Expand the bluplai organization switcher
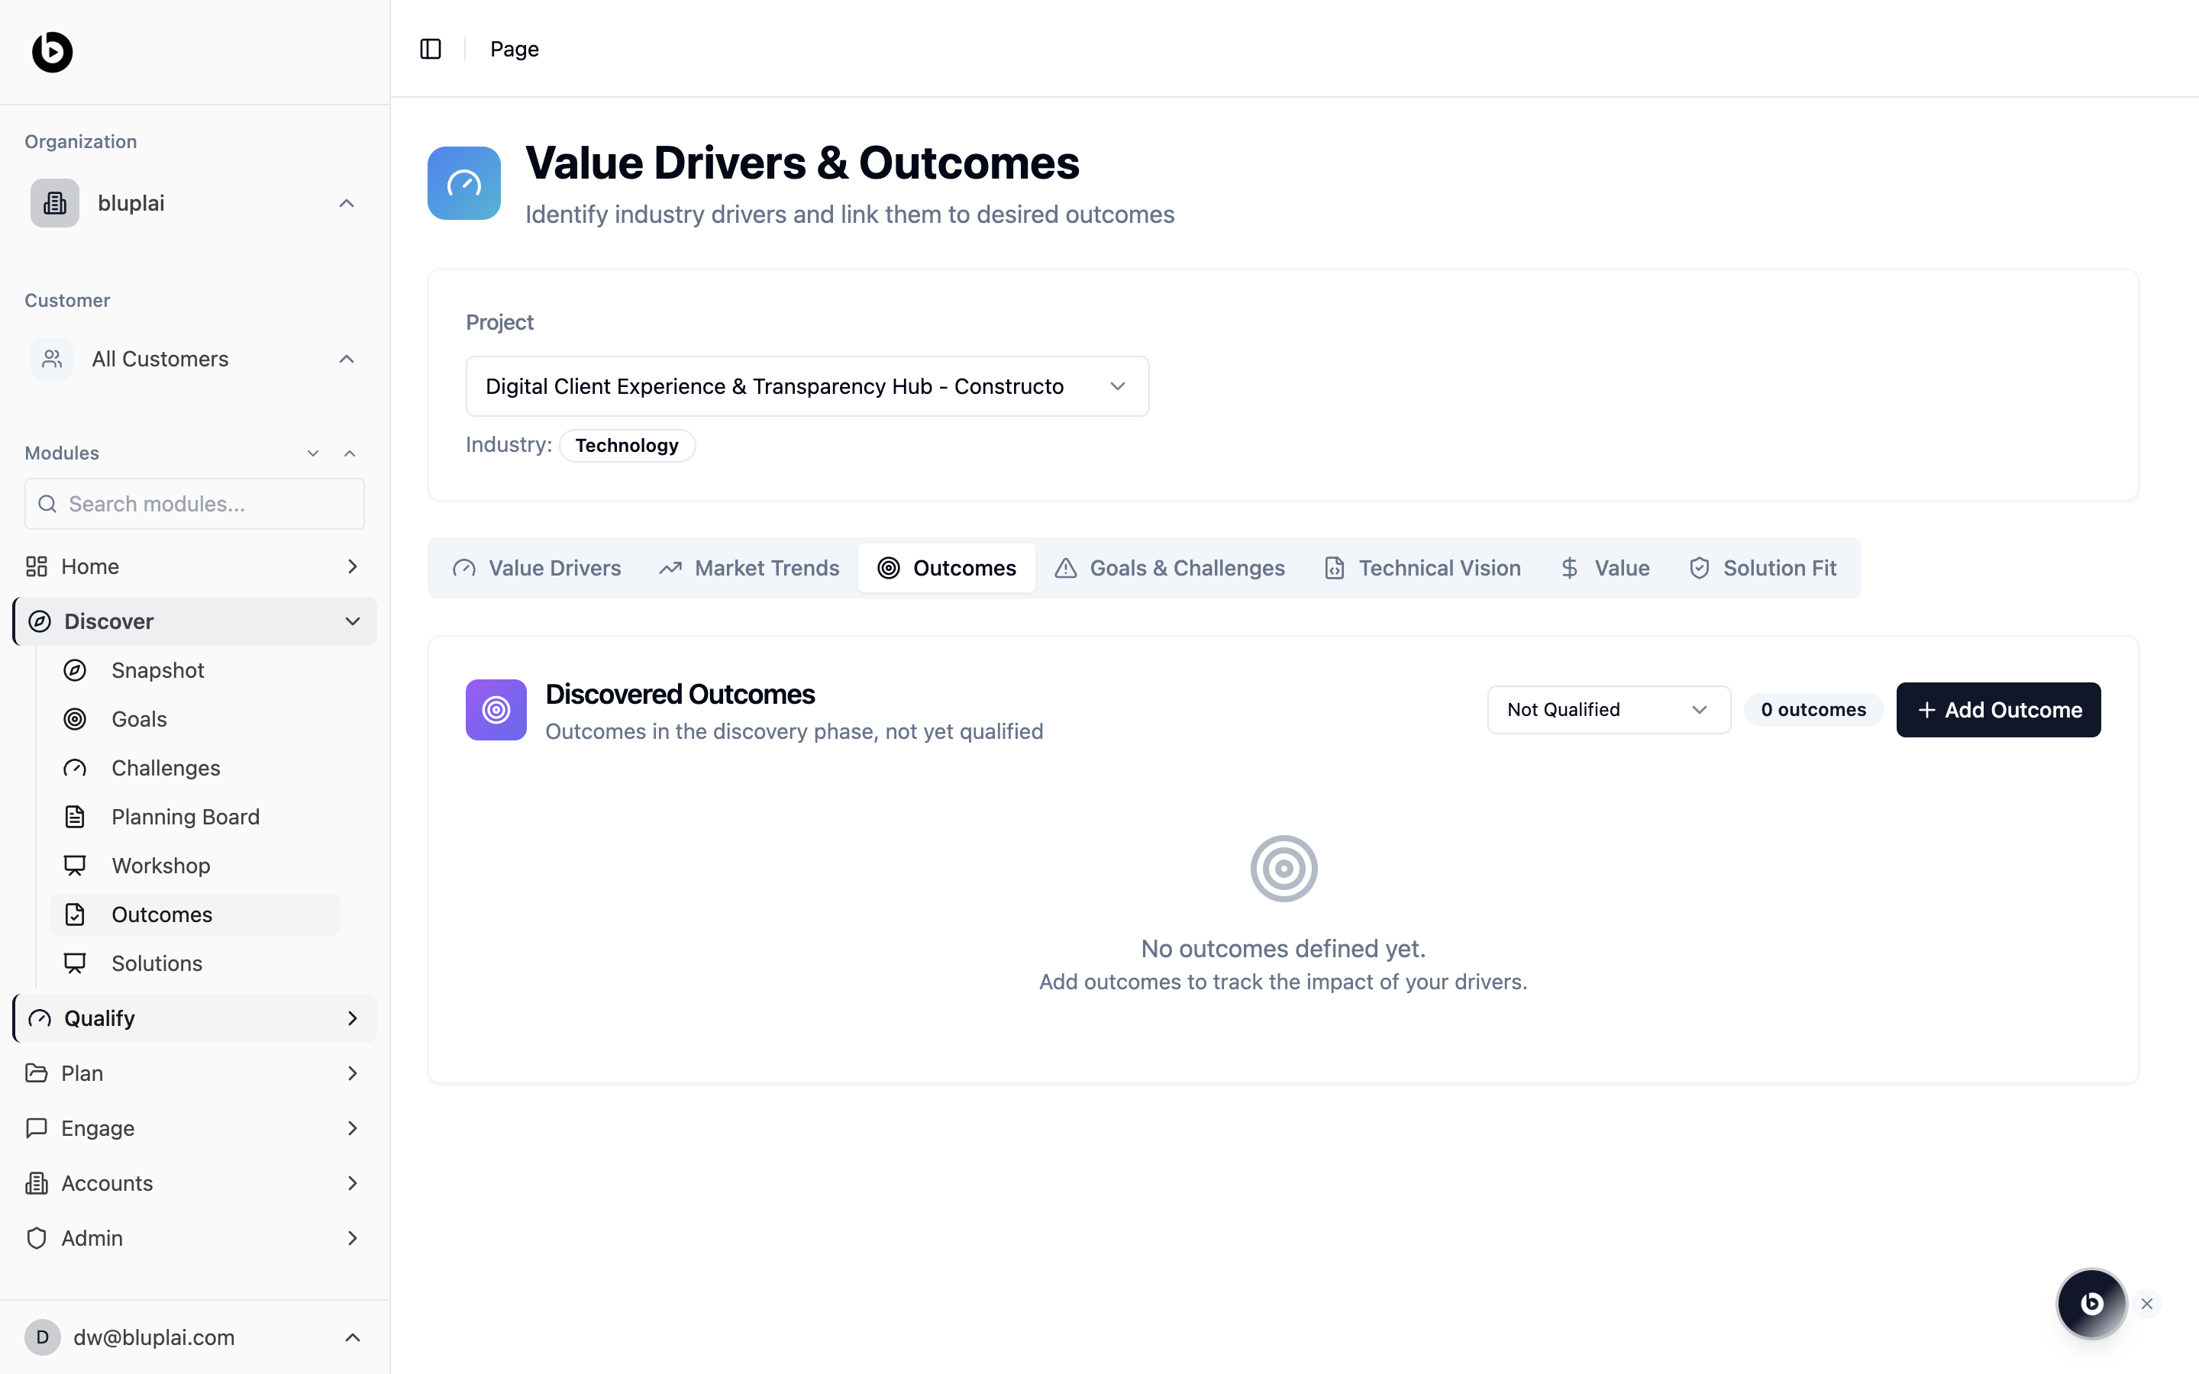The width and height of the screenshot is (2199, 1374). pyautogui.click(x=193, y=204)
